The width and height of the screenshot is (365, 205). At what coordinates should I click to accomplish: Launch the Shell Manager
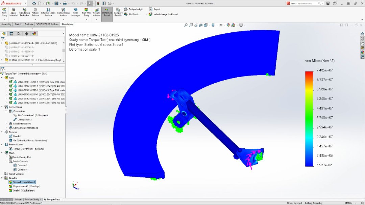point(76,12)
